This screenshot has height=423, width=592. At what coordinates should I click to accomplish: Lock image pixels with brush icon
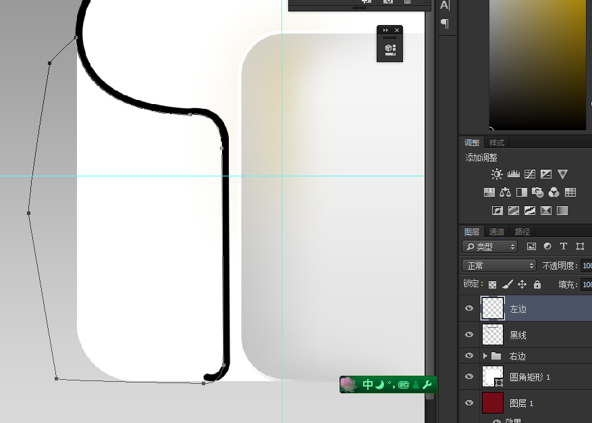click(x=507, y=284)
